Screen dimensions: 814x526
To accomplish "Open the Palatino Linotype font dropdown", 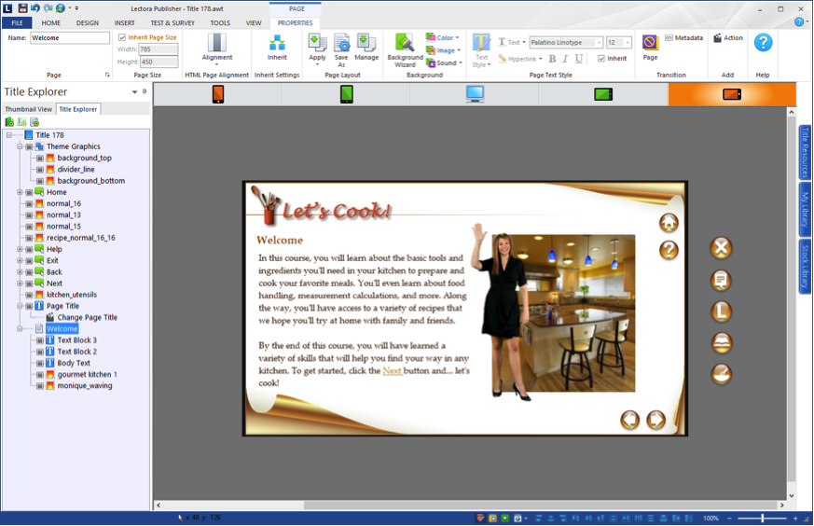I will click(599, 43).
